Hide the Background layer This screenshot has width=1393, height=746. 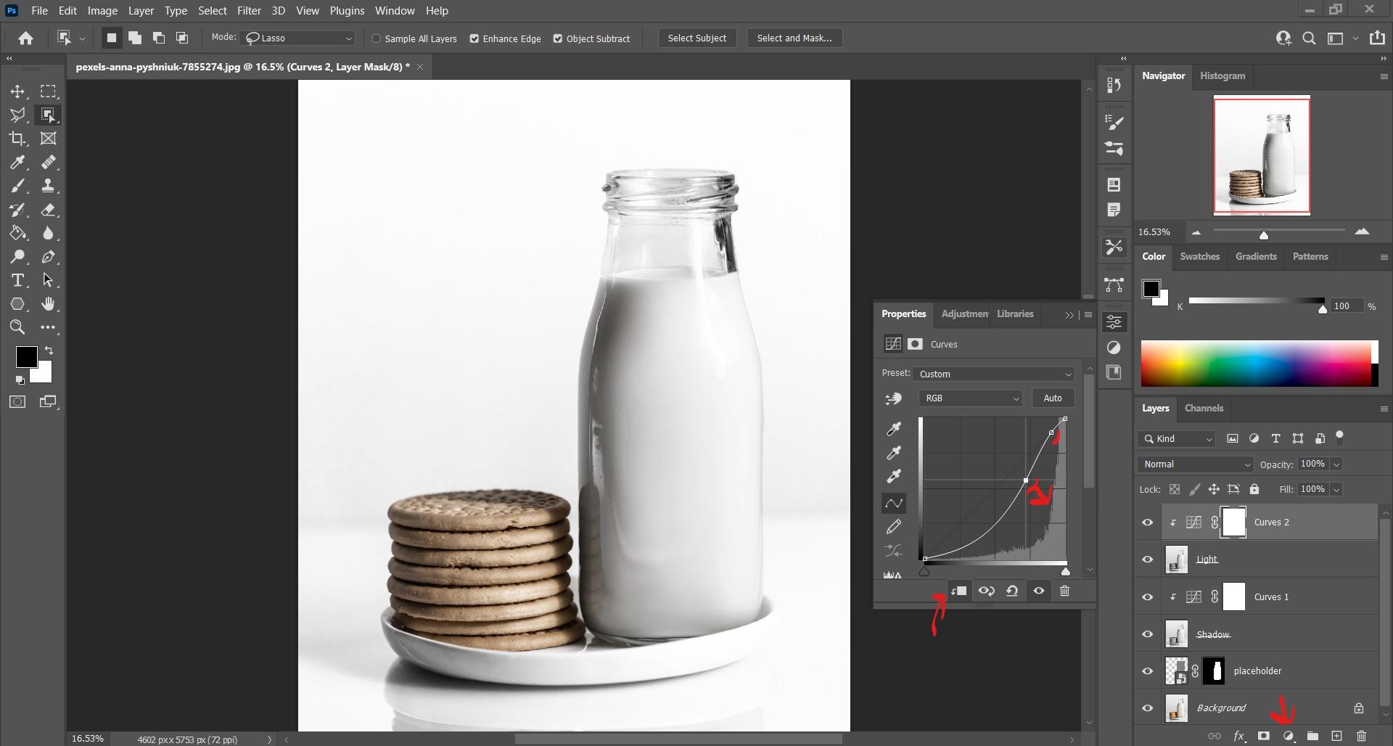coord(1148,708)
